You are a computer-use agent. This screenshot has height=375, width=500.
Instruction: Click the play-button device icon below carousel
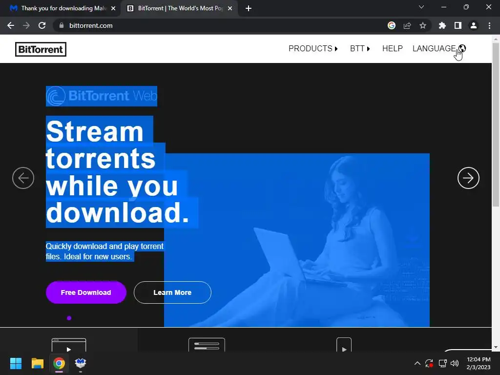[344, 345]
